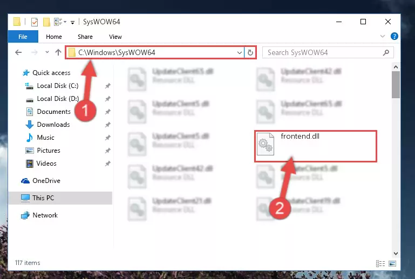Open Downloads in the sidebar
The width and height of the screenshot is (415, 279).
point(53,125)
